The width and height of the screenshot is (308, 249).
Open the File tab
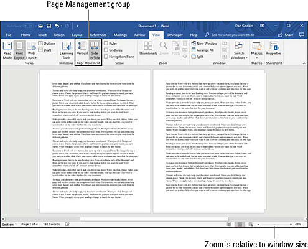click(9, 35)
